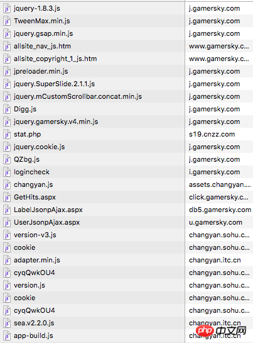Open the allsite_copyright_1_js.htm request
Image resolution: width=253 pixels, height=343 pixels.
point(126,59)
